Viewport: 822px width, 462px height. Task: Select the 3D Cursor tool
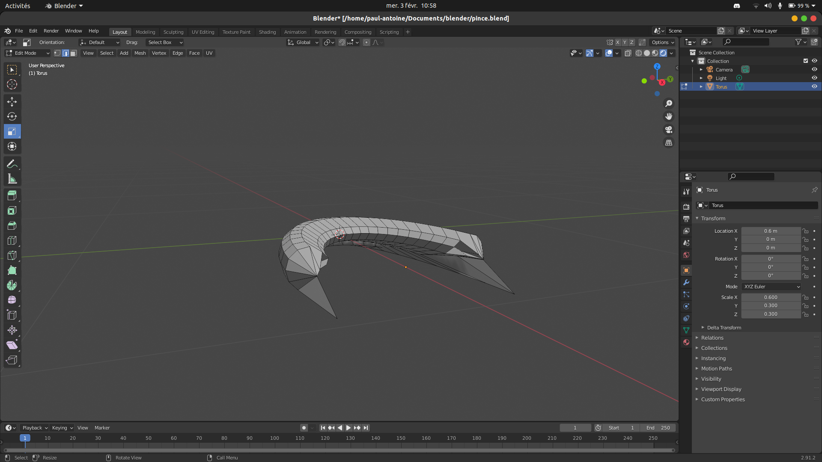coord(12,85)
